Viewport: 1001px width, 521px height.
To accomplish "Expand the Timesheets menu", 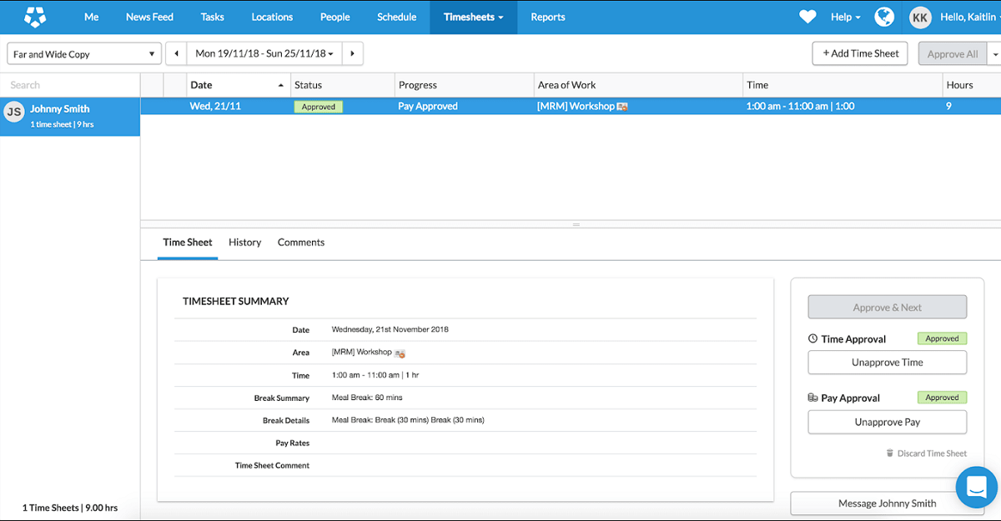I will point(473,17).
